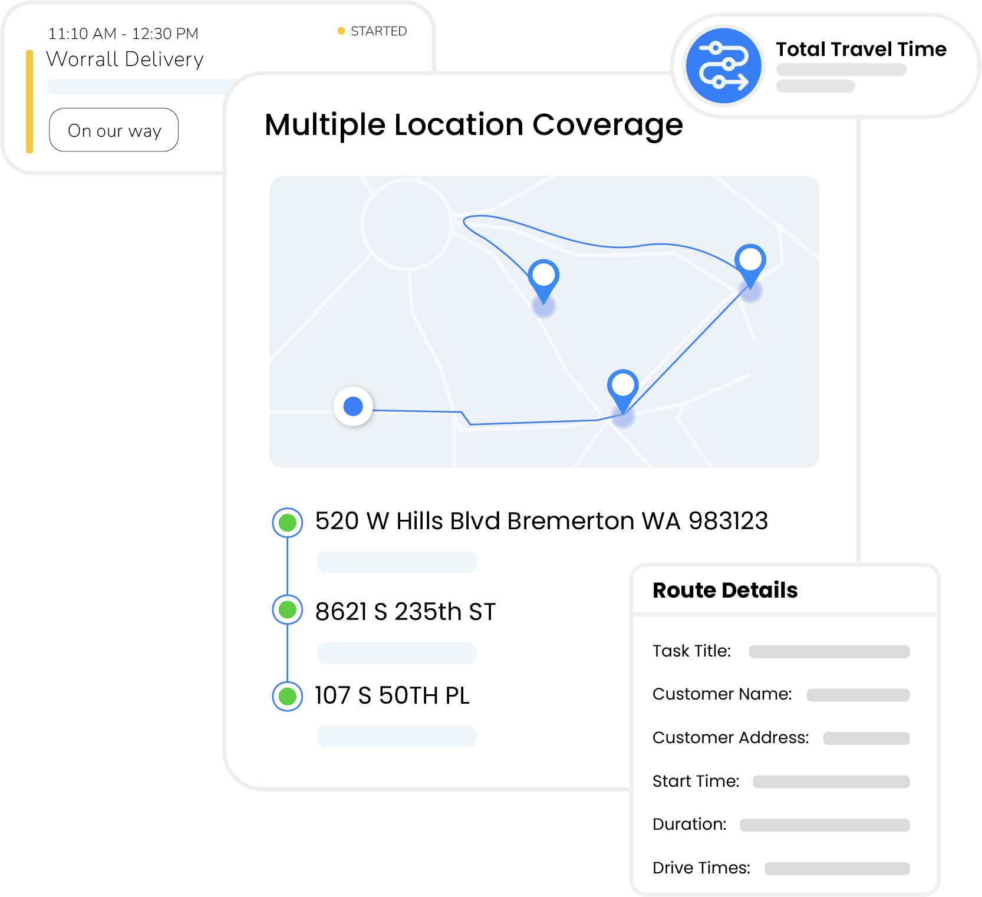Image resolution: width=982 pixels, height=897 pixels.
Task: Click the 8621 S 235th ST address
Action: pyautogui.click(x=406, y=612)
